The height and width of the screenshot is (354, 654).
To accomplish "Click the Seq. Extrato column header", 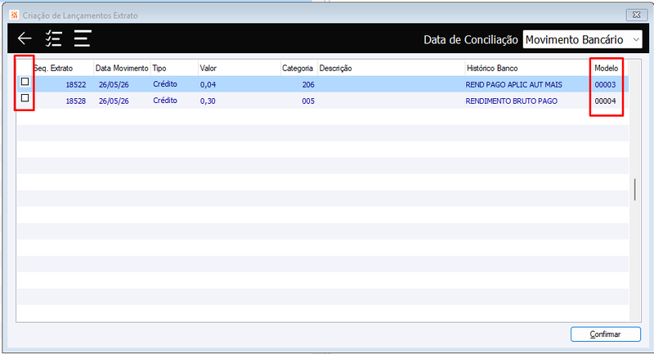I will [x=53, y=68].
